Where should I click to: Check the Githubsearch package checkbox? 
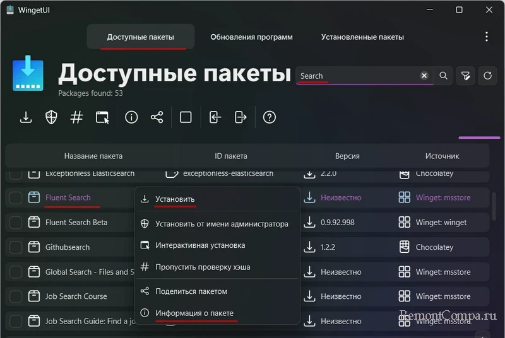coord(16,247)
